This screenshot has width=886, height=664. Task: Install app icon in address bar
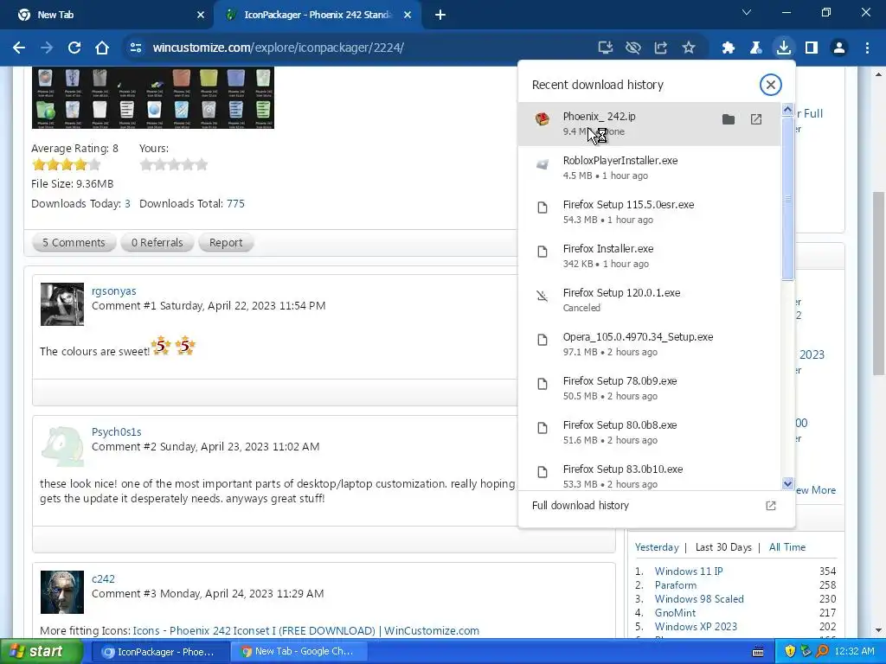point(605,48)
